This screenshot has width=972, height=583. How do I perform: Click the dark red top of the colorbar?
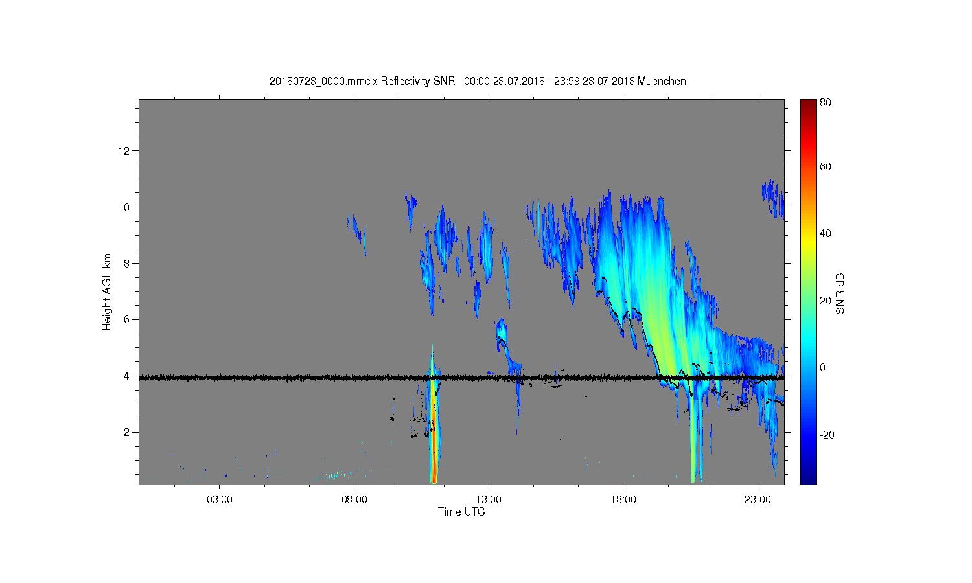click(x=808, y=105)
